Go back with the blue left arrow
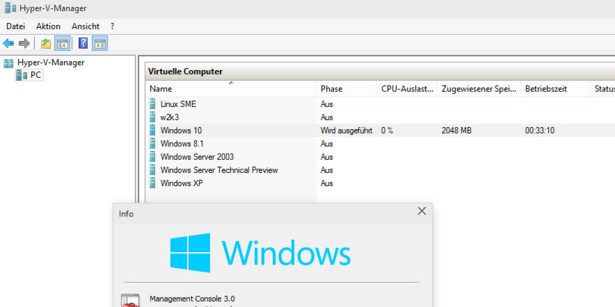The width and height of the screenshot is (615, 307). (x=8, y=44)
